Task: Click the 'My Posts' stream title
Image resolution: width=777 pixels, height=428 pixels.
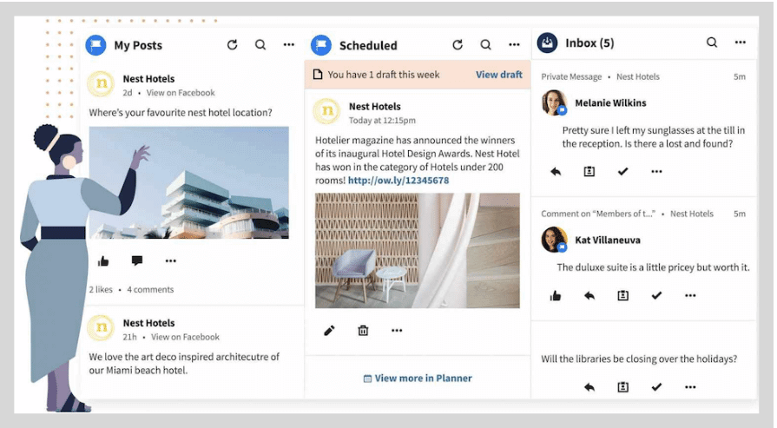Action: (x=138, y=45)
